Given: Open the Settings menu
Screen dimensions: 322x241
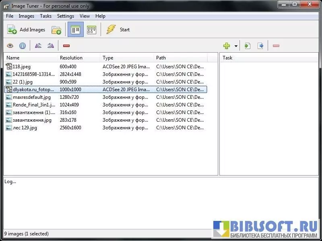Looking at the screenshot, I should pos(65,16).
